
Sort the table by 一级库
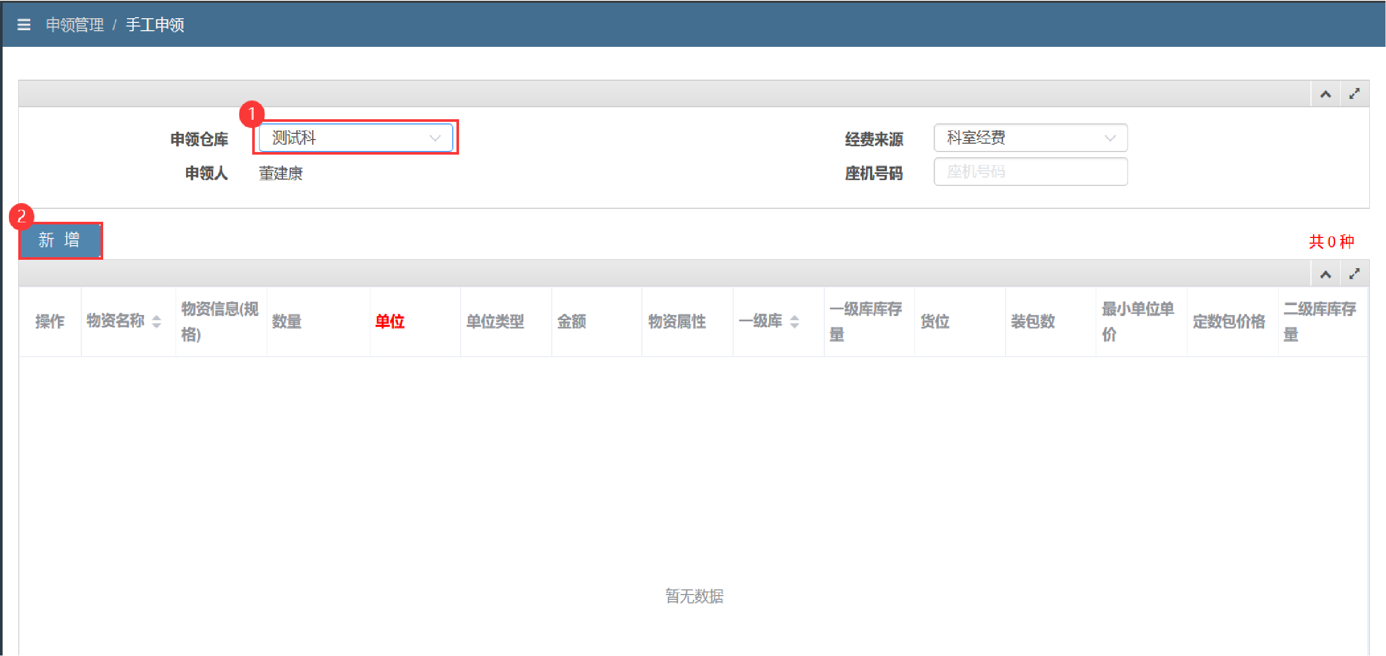pos(794,322)
